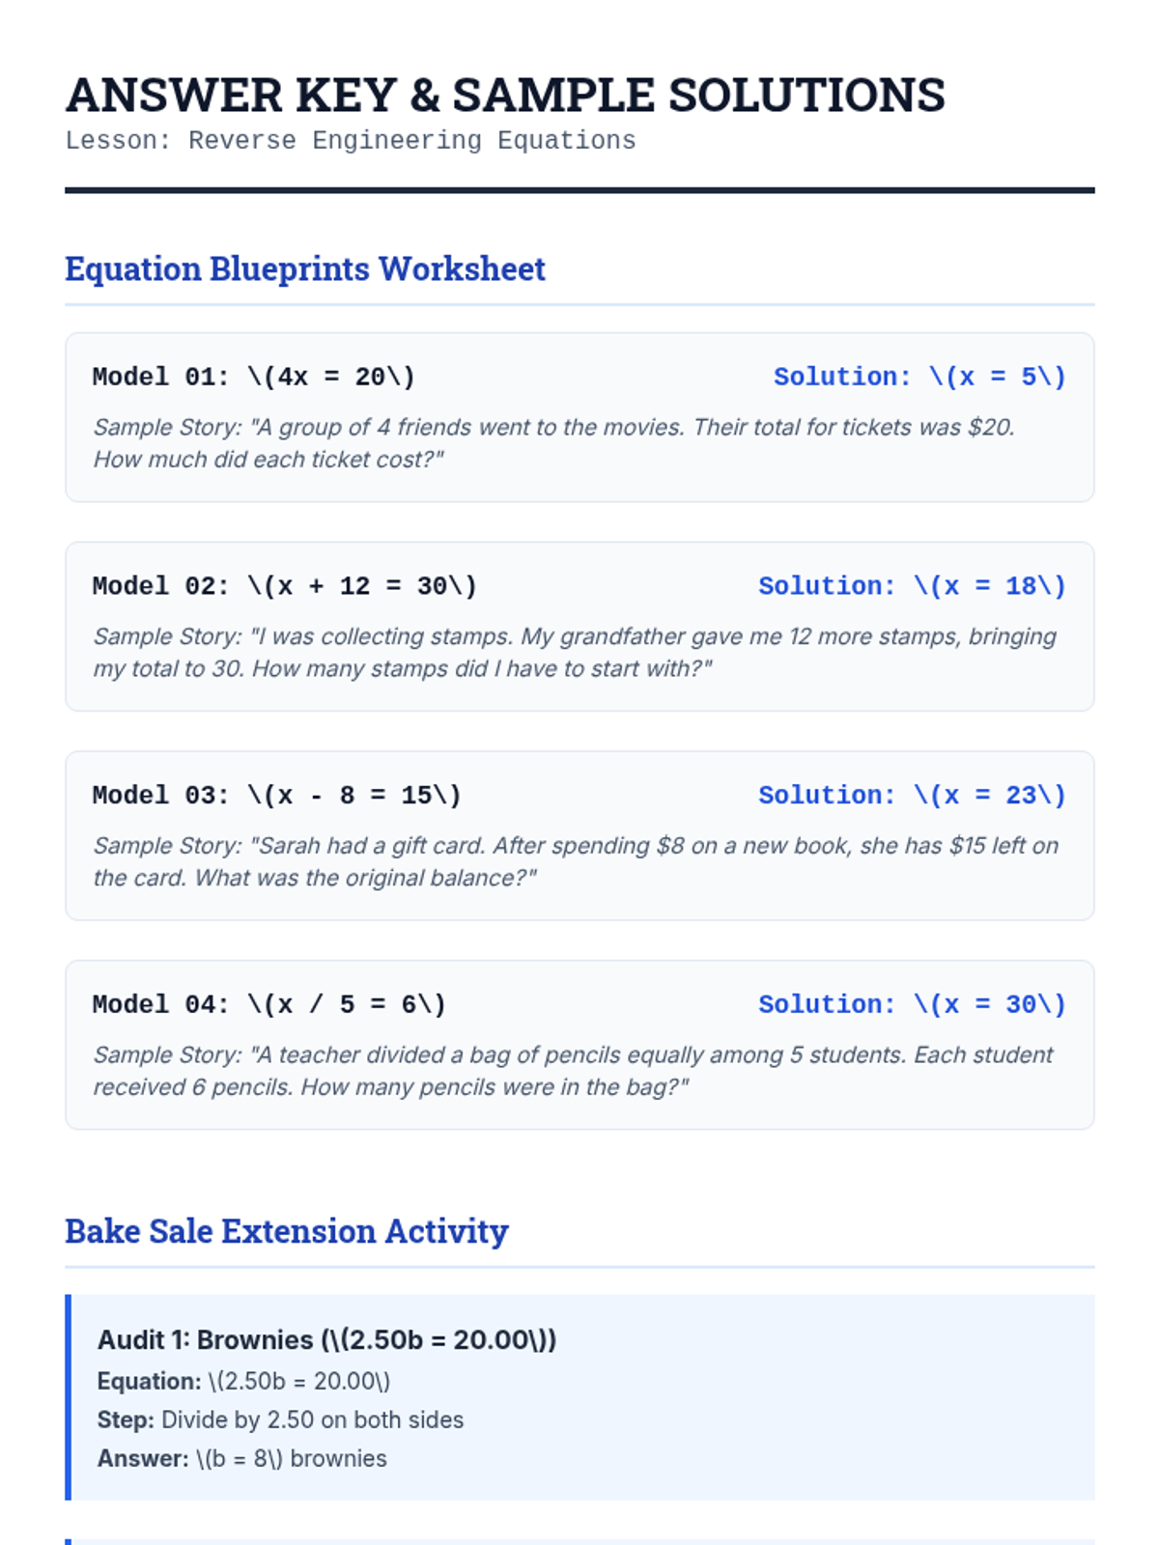
Task: Click the Audit 1: Brownies title
Action: (327, 1340)
